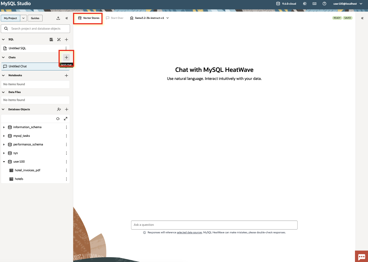368x262 pixels.
Task: Click the SAVED status badge
Action: pyautogui.click(x=347, y=18)
